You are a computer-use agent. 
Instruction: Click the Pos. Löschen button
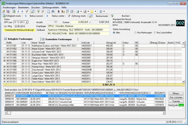176,98
